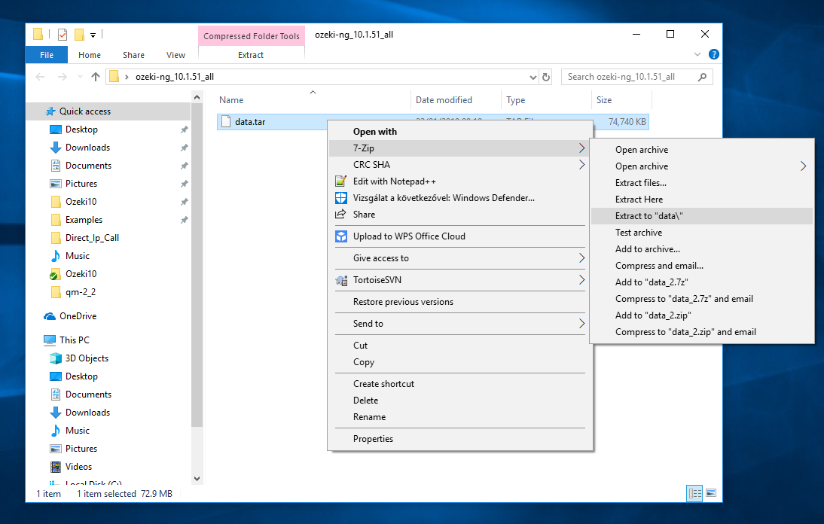Screen dimensions: 824x524
Task: Open the Extract ribbon tab
Action: pyautogui.click(x=251, y=55)
